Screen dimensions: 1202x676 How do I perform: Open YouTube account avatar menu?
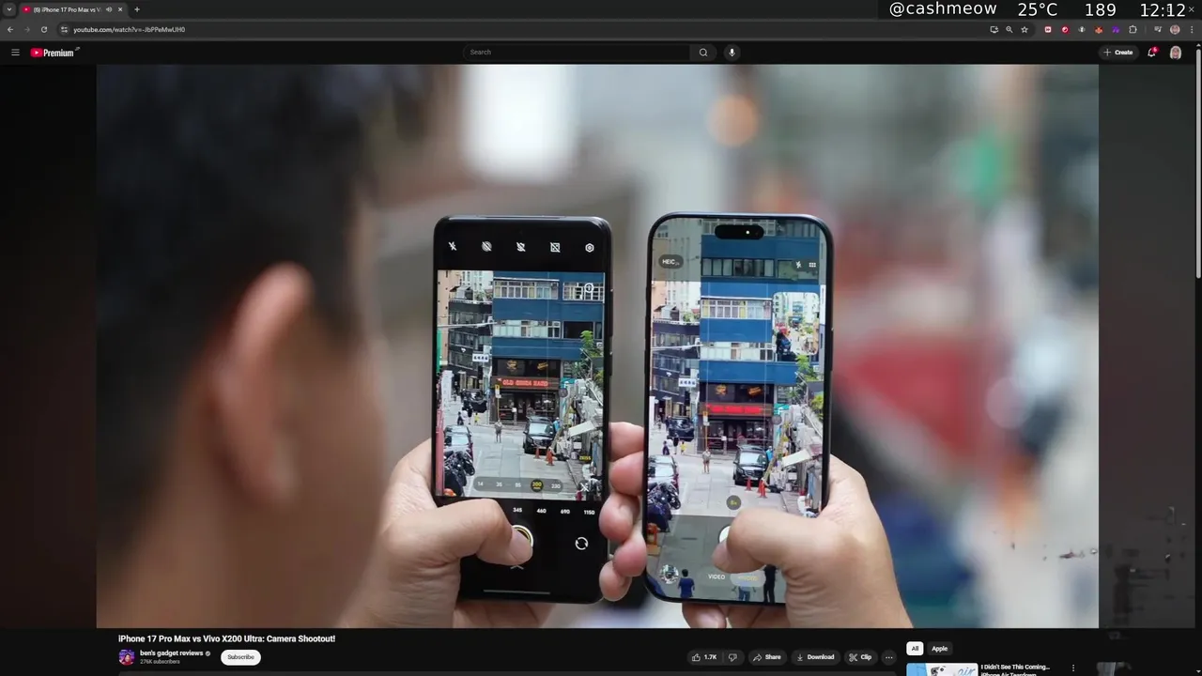1175,53
